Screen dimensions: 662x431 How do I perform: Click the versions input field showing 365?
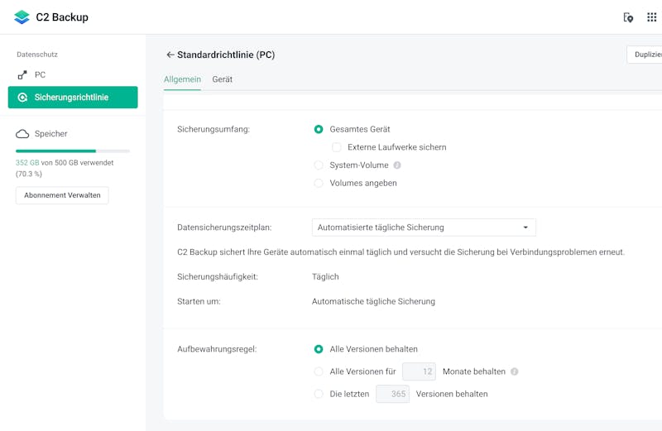pos(392,394)
